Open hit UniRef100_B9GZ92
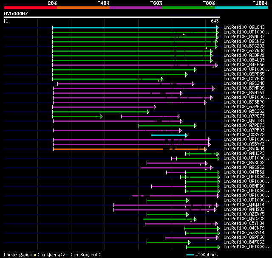 [244, 46]
